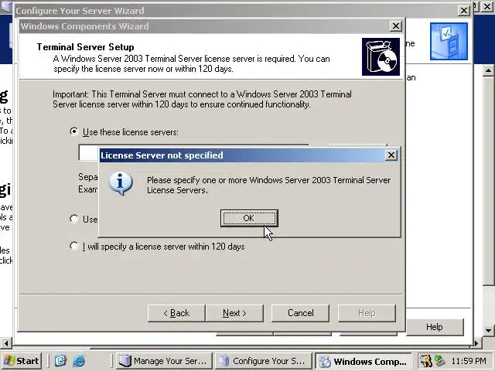
Task: Click the first system tray icon
Action: [x=426, y=361]
